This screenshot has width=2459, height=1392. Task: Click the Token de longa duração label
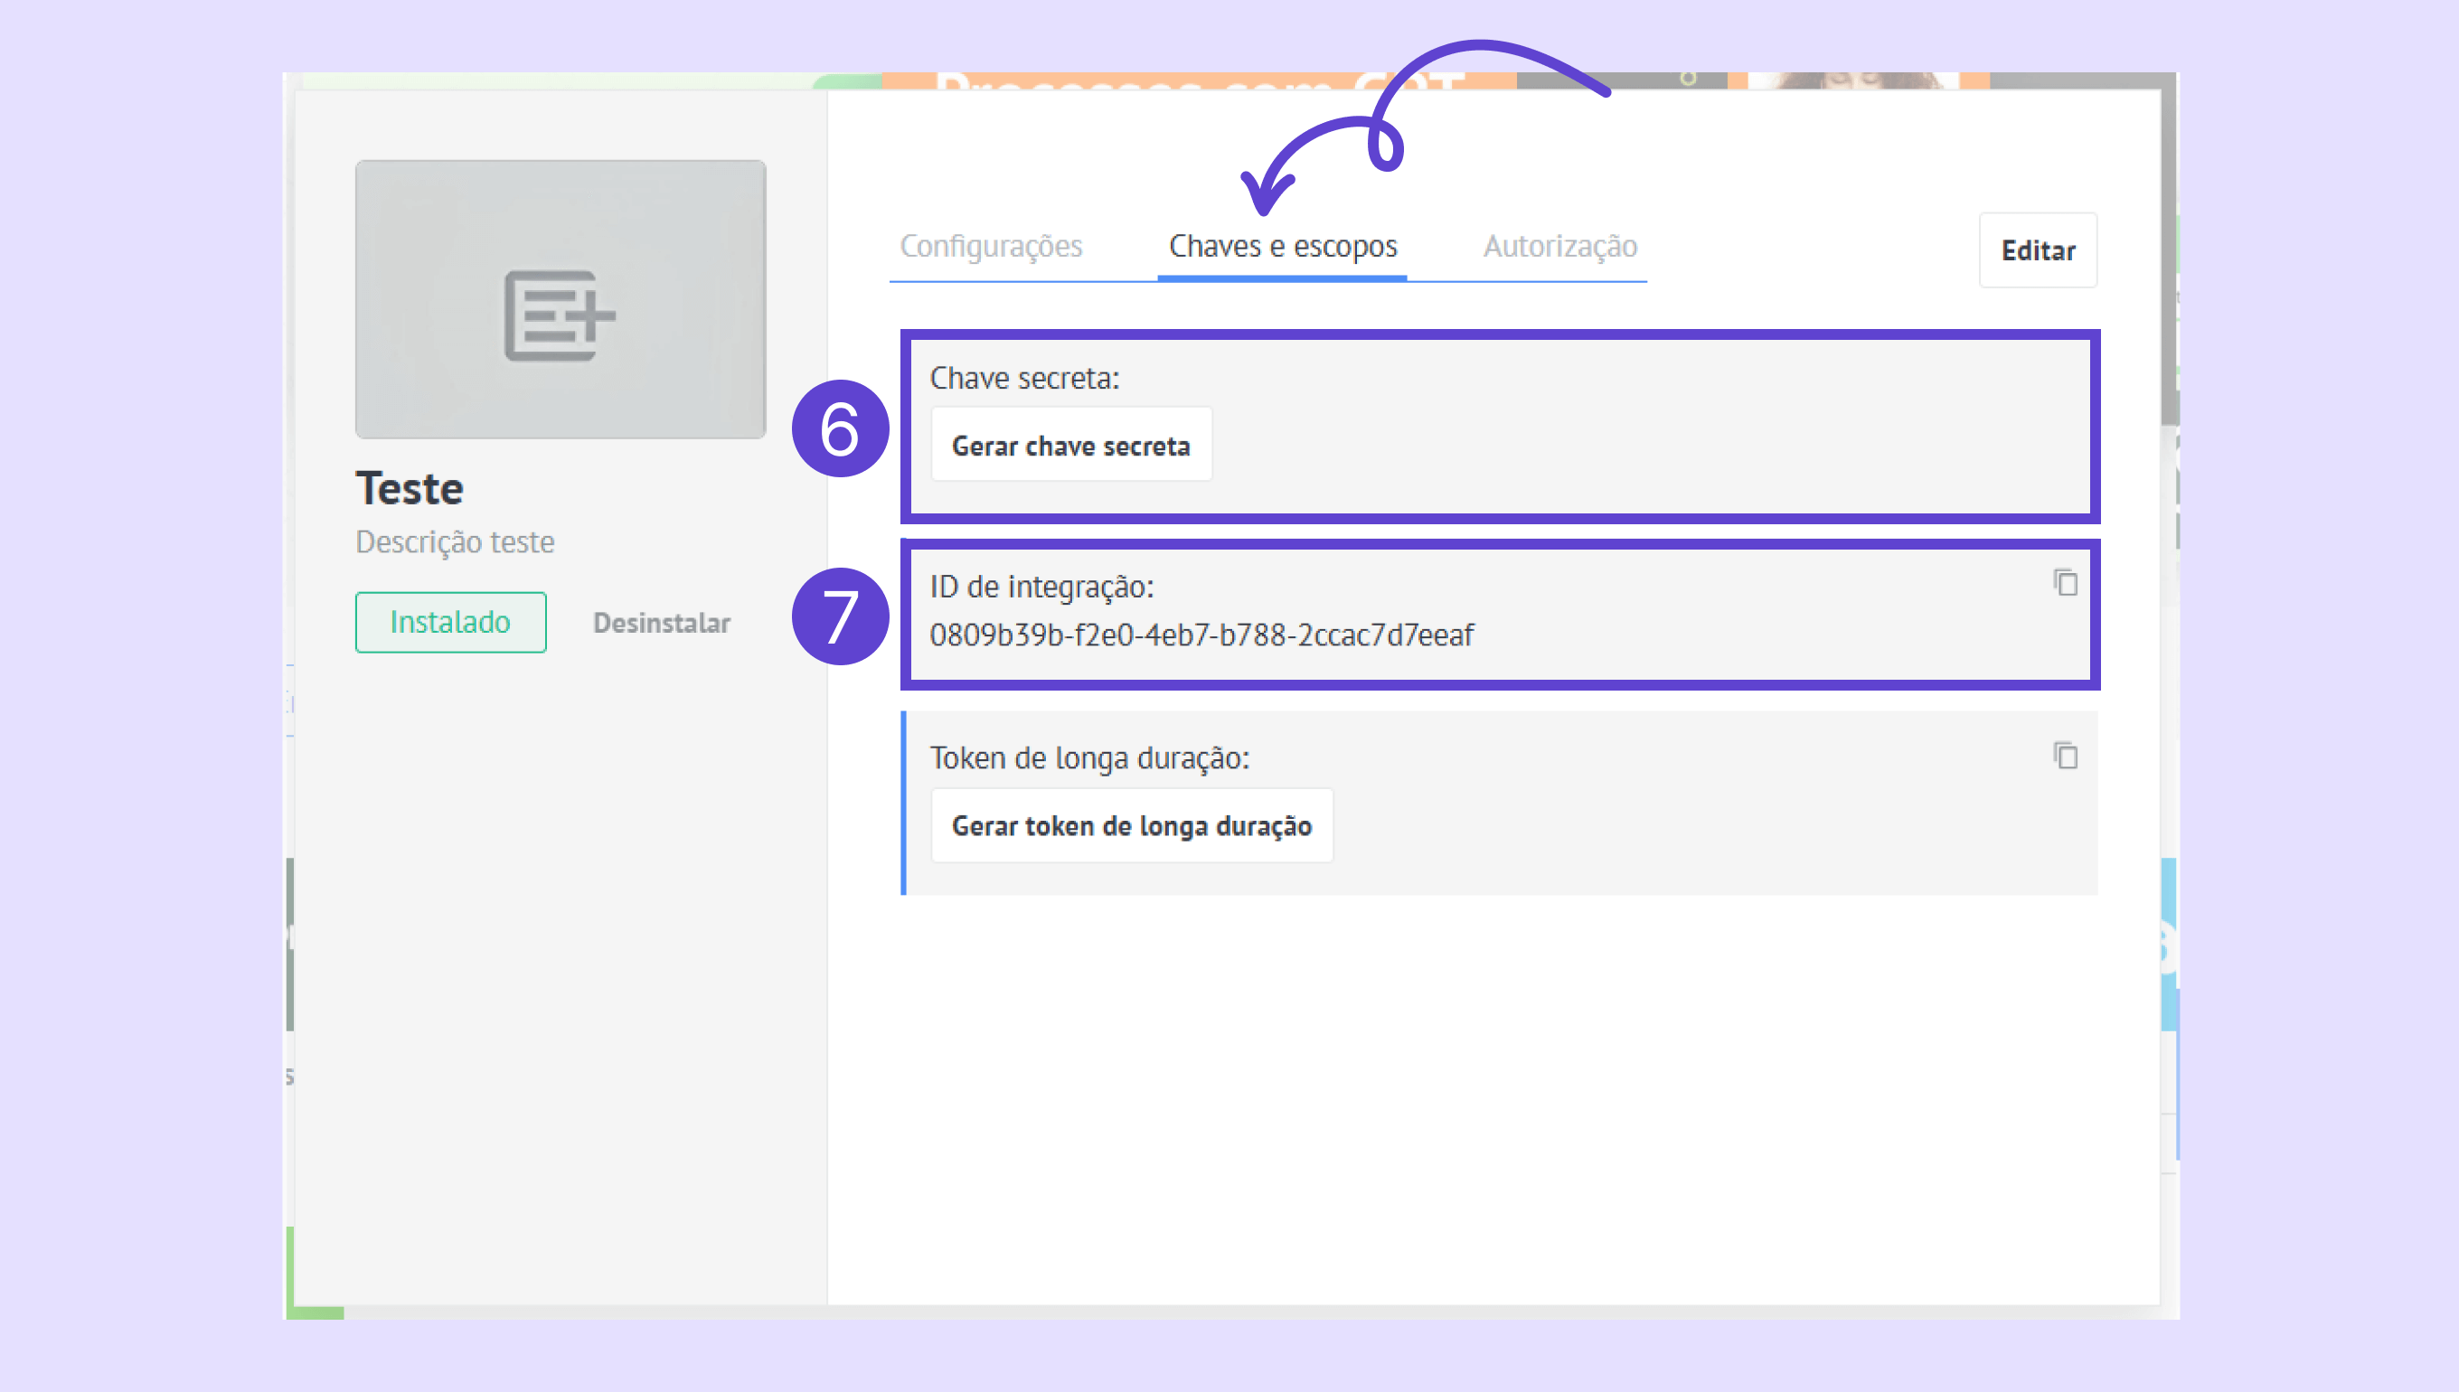1089,758
